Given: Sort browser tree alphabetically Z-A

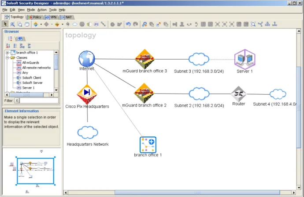Looking at the screenshot, I should coord(8,46).
